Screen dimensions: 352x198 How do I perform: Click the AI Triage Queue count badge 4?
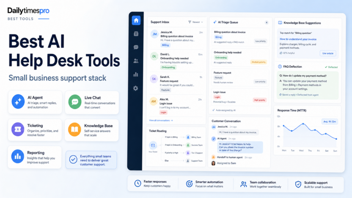pos(267,22)
